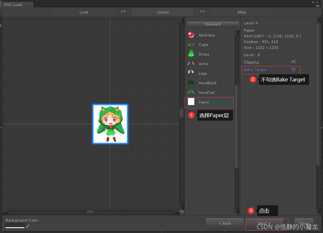Click the Size 1102 x 1230 text
Viewport: 323px width, 233px height.
261,48
